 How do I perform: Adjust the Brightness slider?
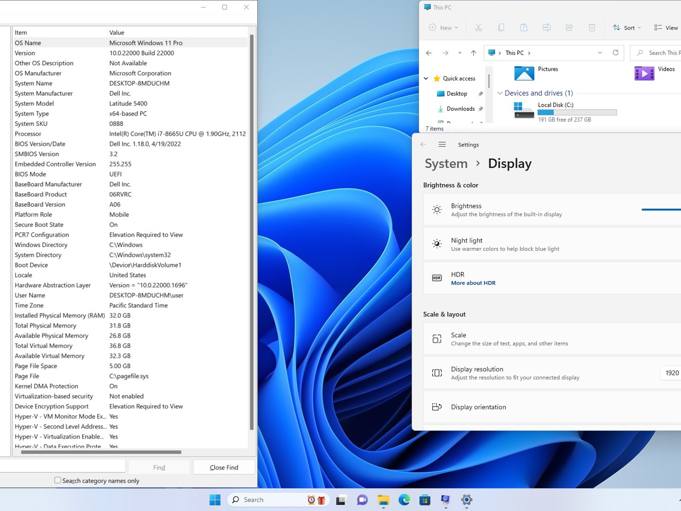coord(661,210)
